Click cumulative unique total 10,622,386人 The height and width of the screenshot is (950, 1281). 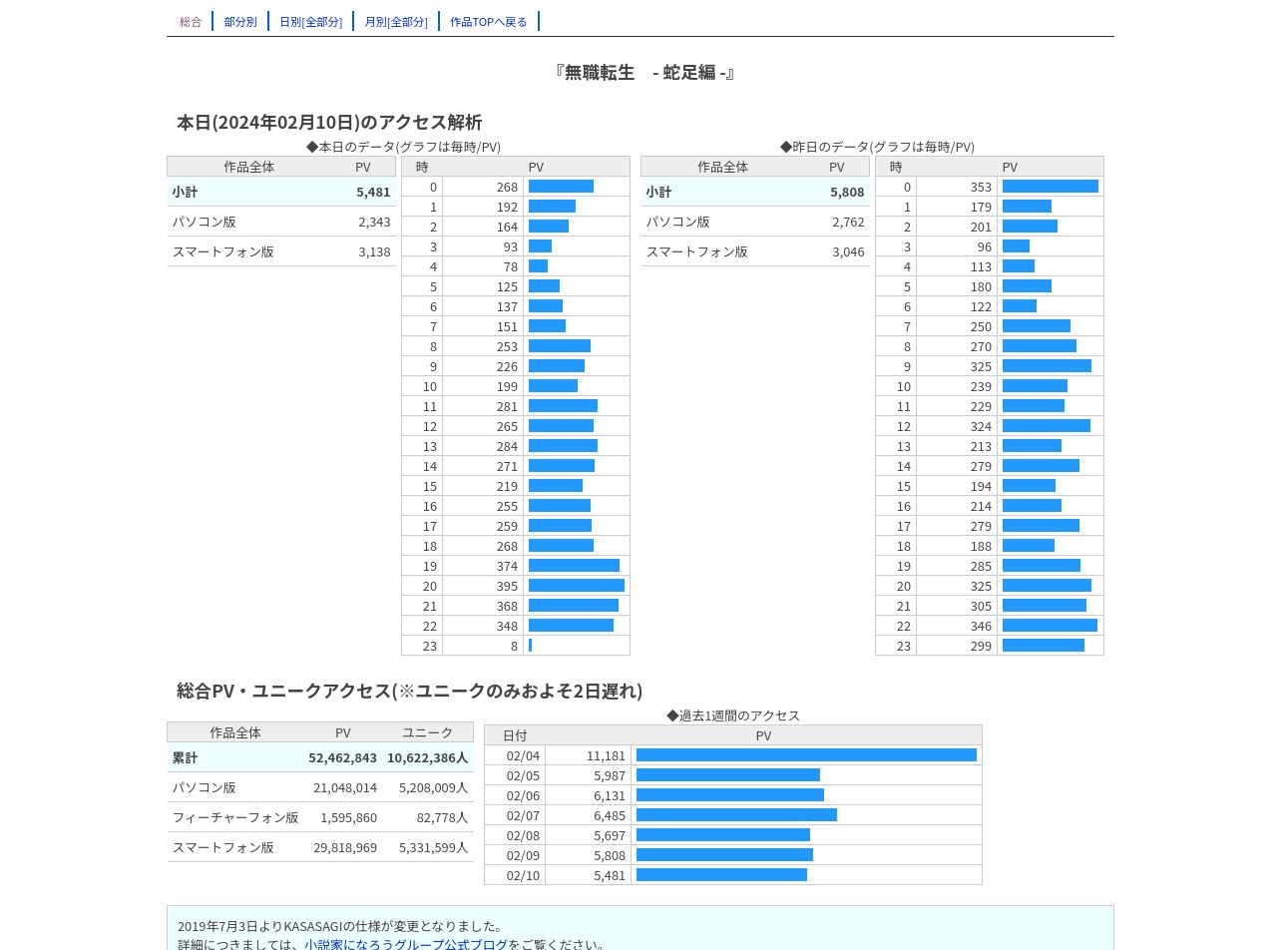click(x=427, y=757)
